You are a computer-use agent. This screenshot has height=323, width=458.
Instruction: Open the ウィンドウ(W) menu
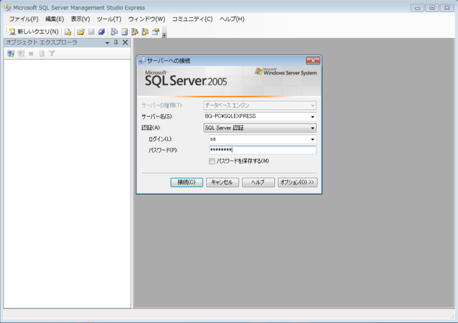(147, 19)
